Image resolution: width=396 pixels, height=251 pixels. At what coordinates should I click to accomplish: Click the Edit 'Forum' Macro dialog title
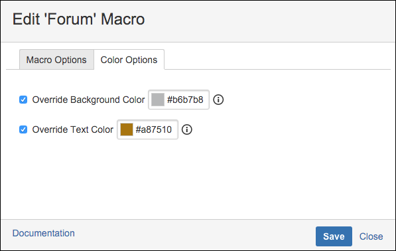[x=78, y=19]
